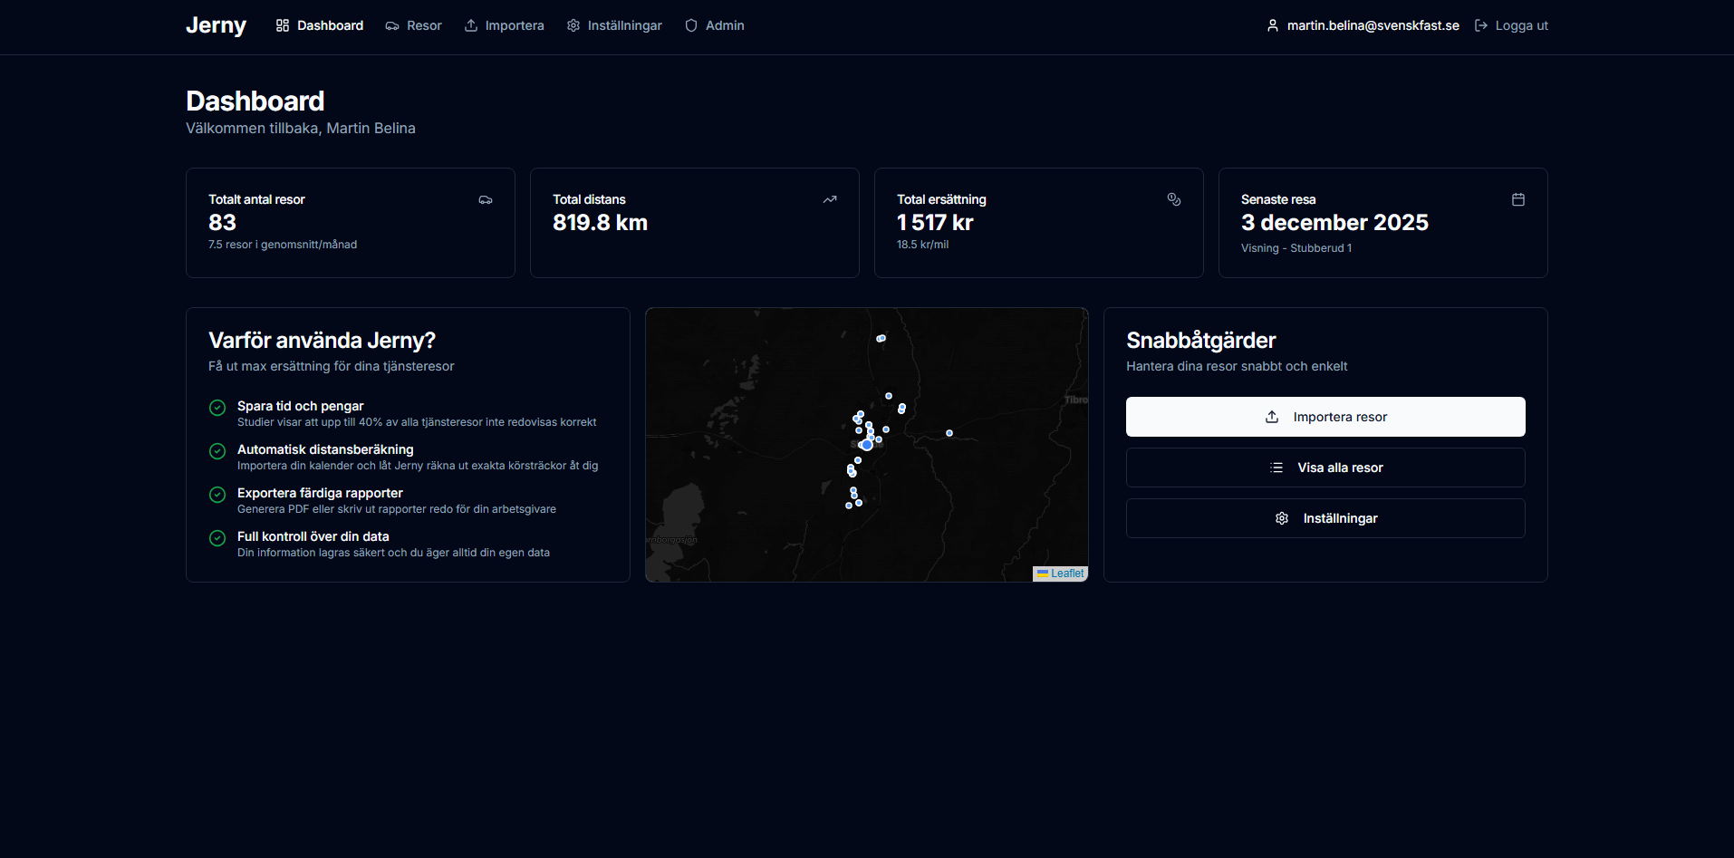Open the Importera nav item

coord(504,25)
